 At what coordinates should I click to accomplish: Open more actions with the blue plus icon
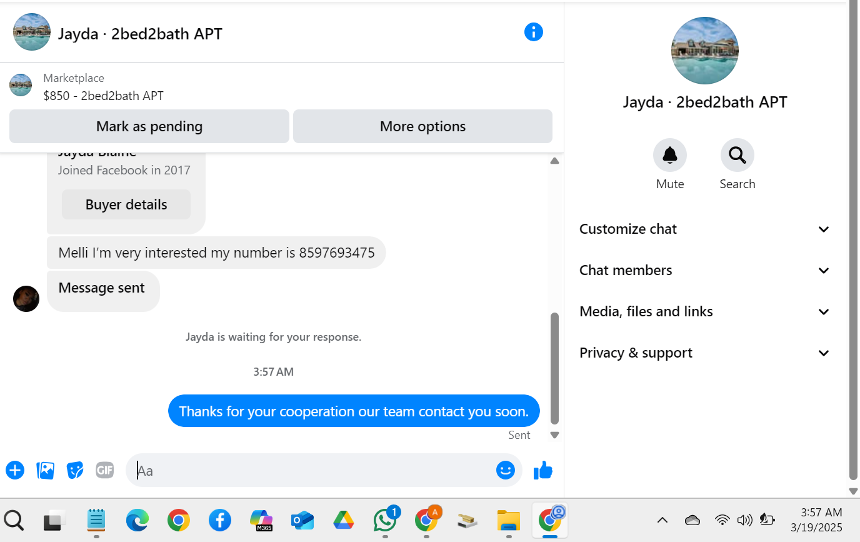[15, 470]
